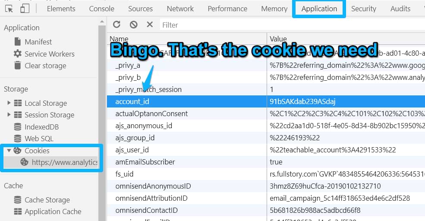Collapse the Cookies tree node
This screenshot has height=221, width=425.
(9, 150)
